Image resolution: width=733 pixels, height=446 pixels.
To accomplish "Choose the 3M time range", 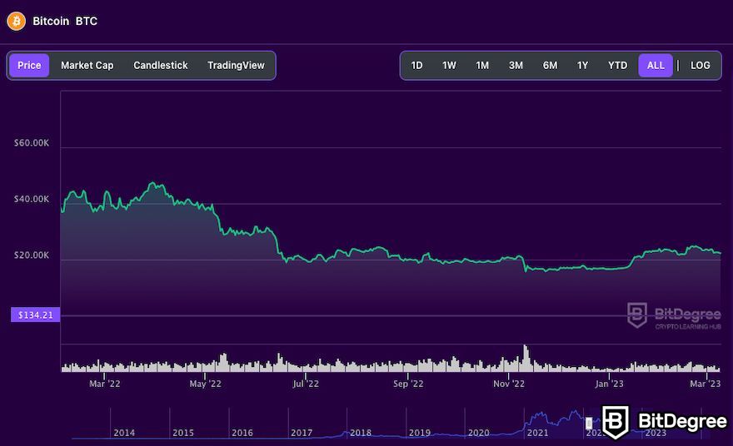I will (516, 66).
